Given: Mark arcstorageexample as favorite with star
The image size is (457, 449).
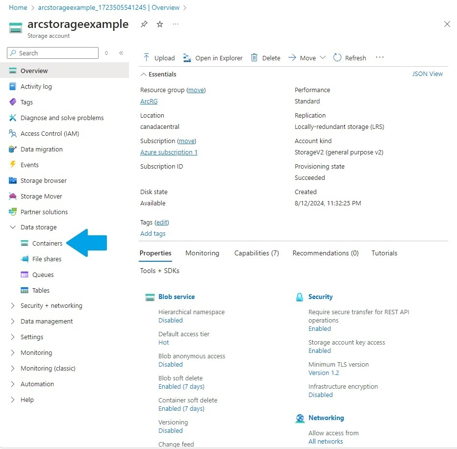Looking at the screenshot, I should point(160,24).
